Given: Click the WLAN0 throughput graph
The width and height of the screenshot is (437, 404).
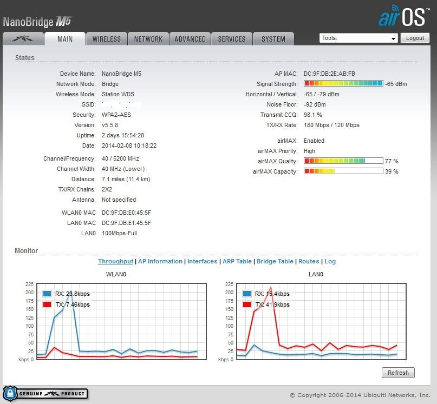Looking at the screenshot, I should click(x=121, y=322).
